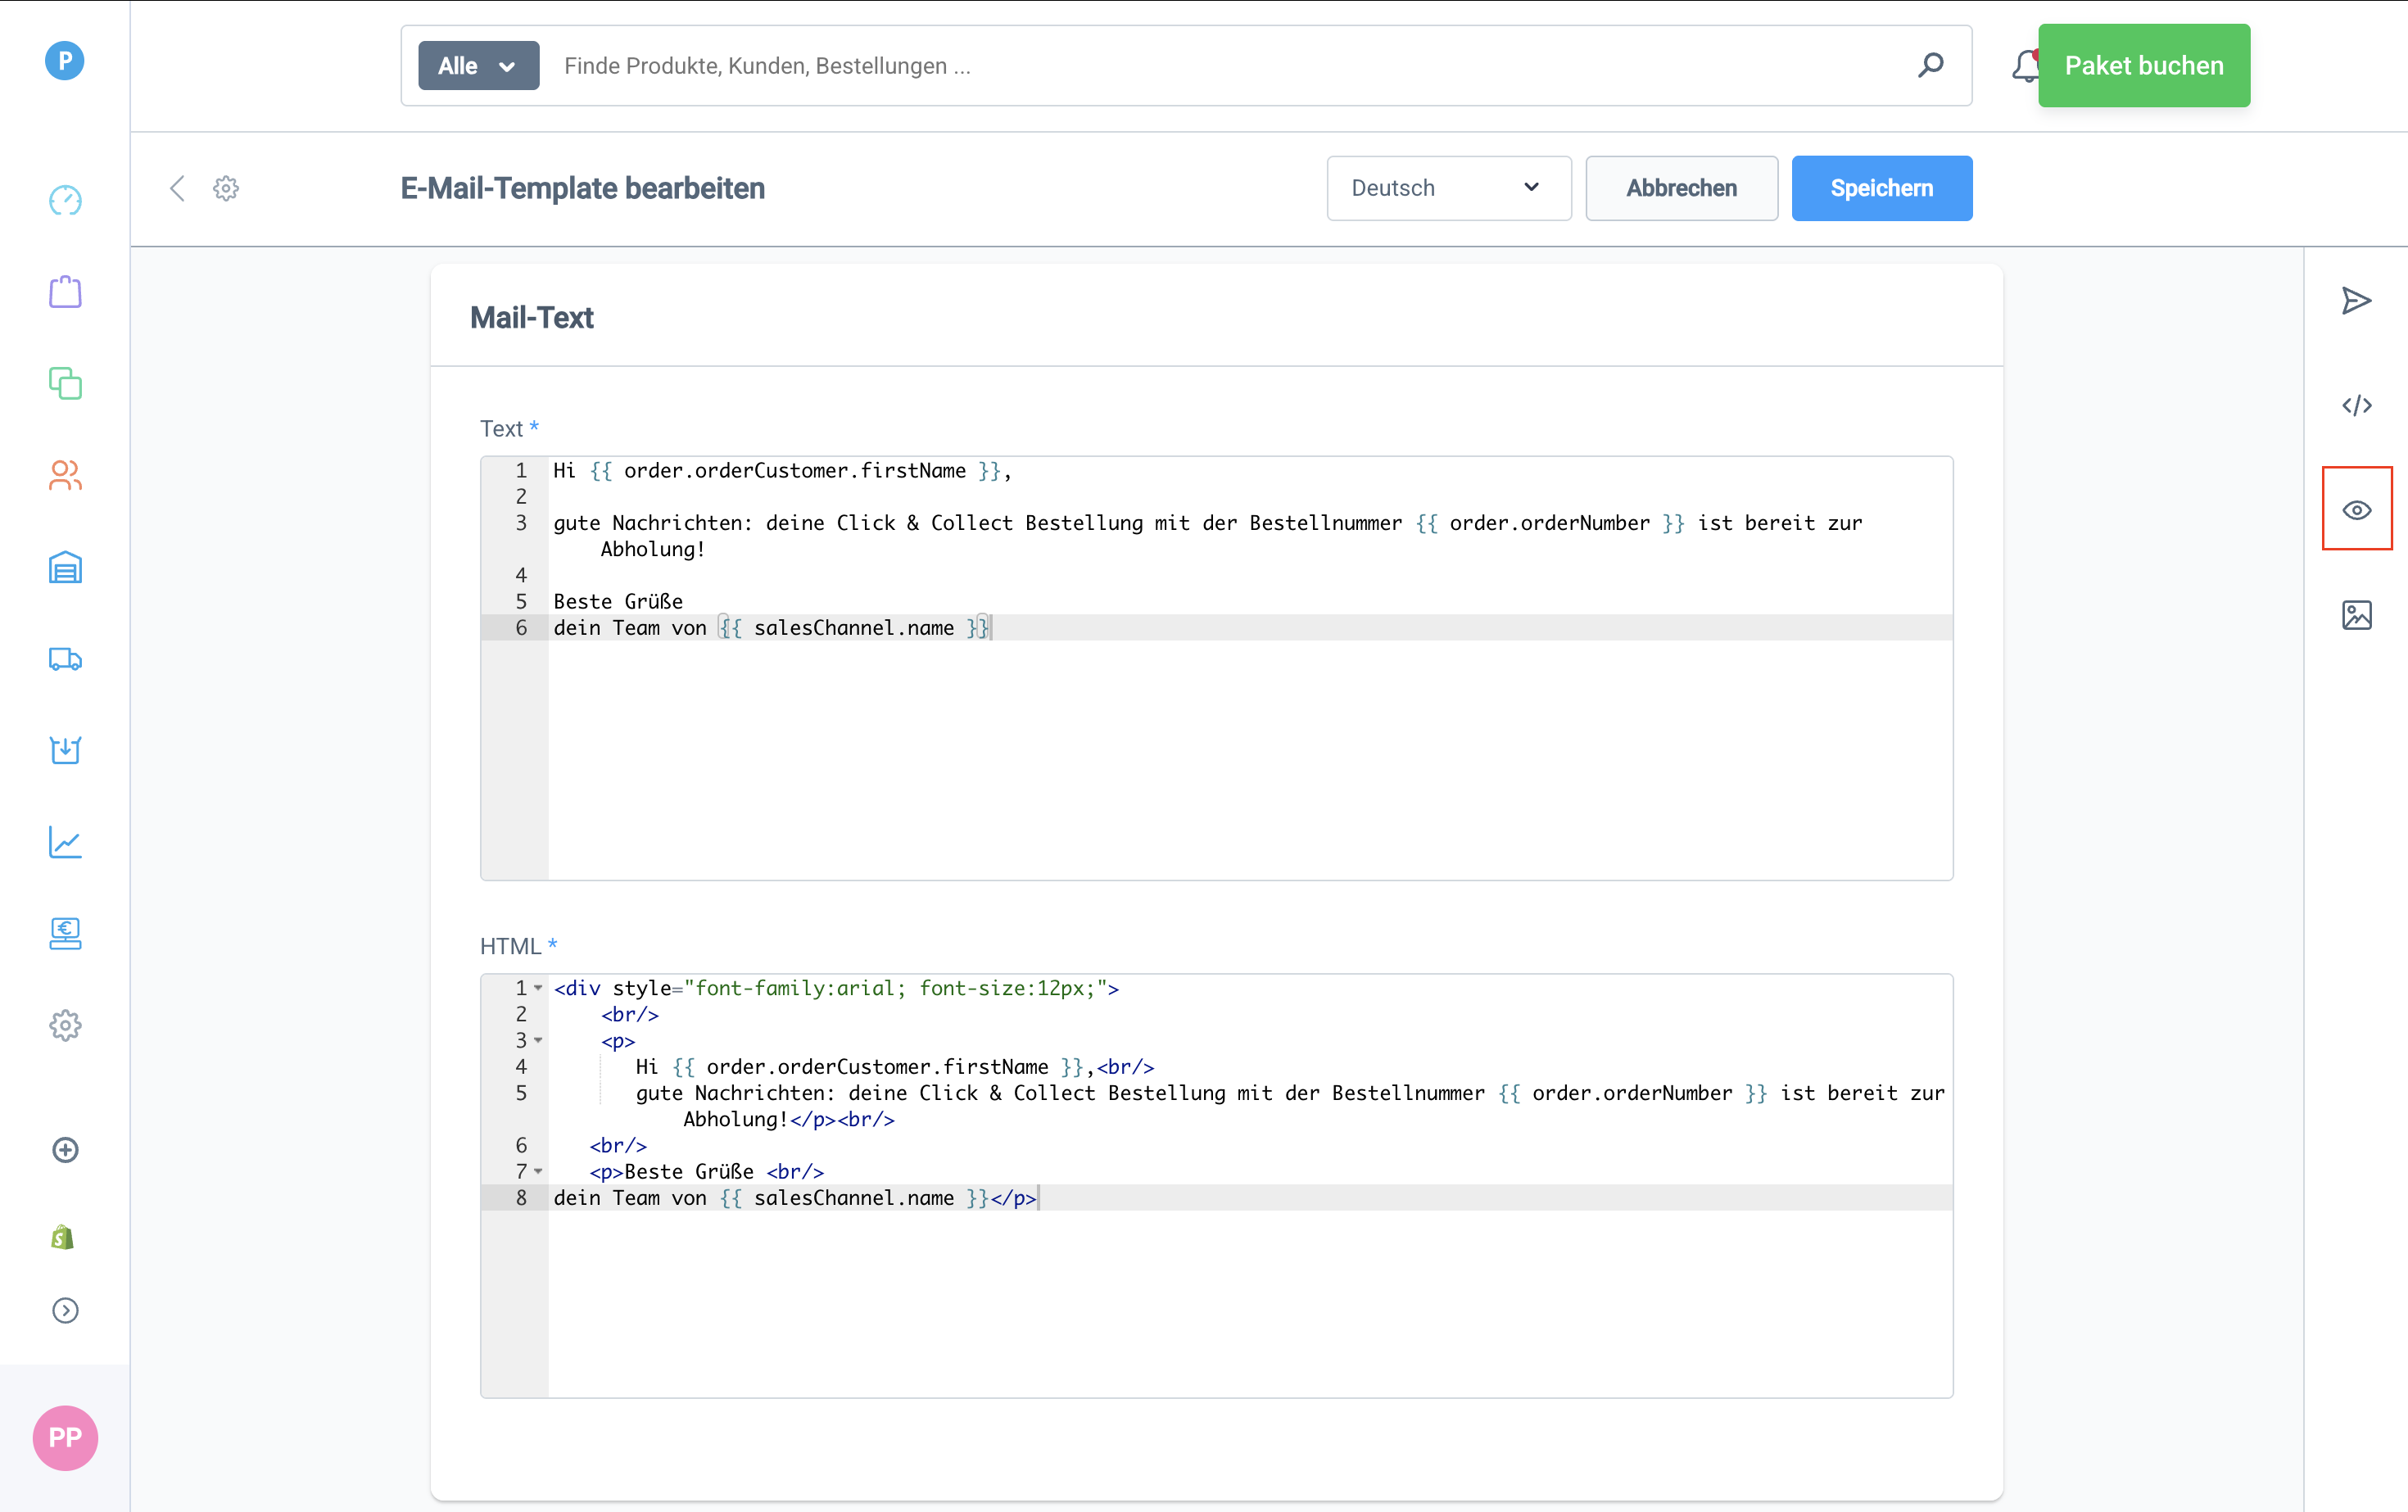Open the Shipping truck sidebar icon

pyautogui.click(x=65, y=659)
